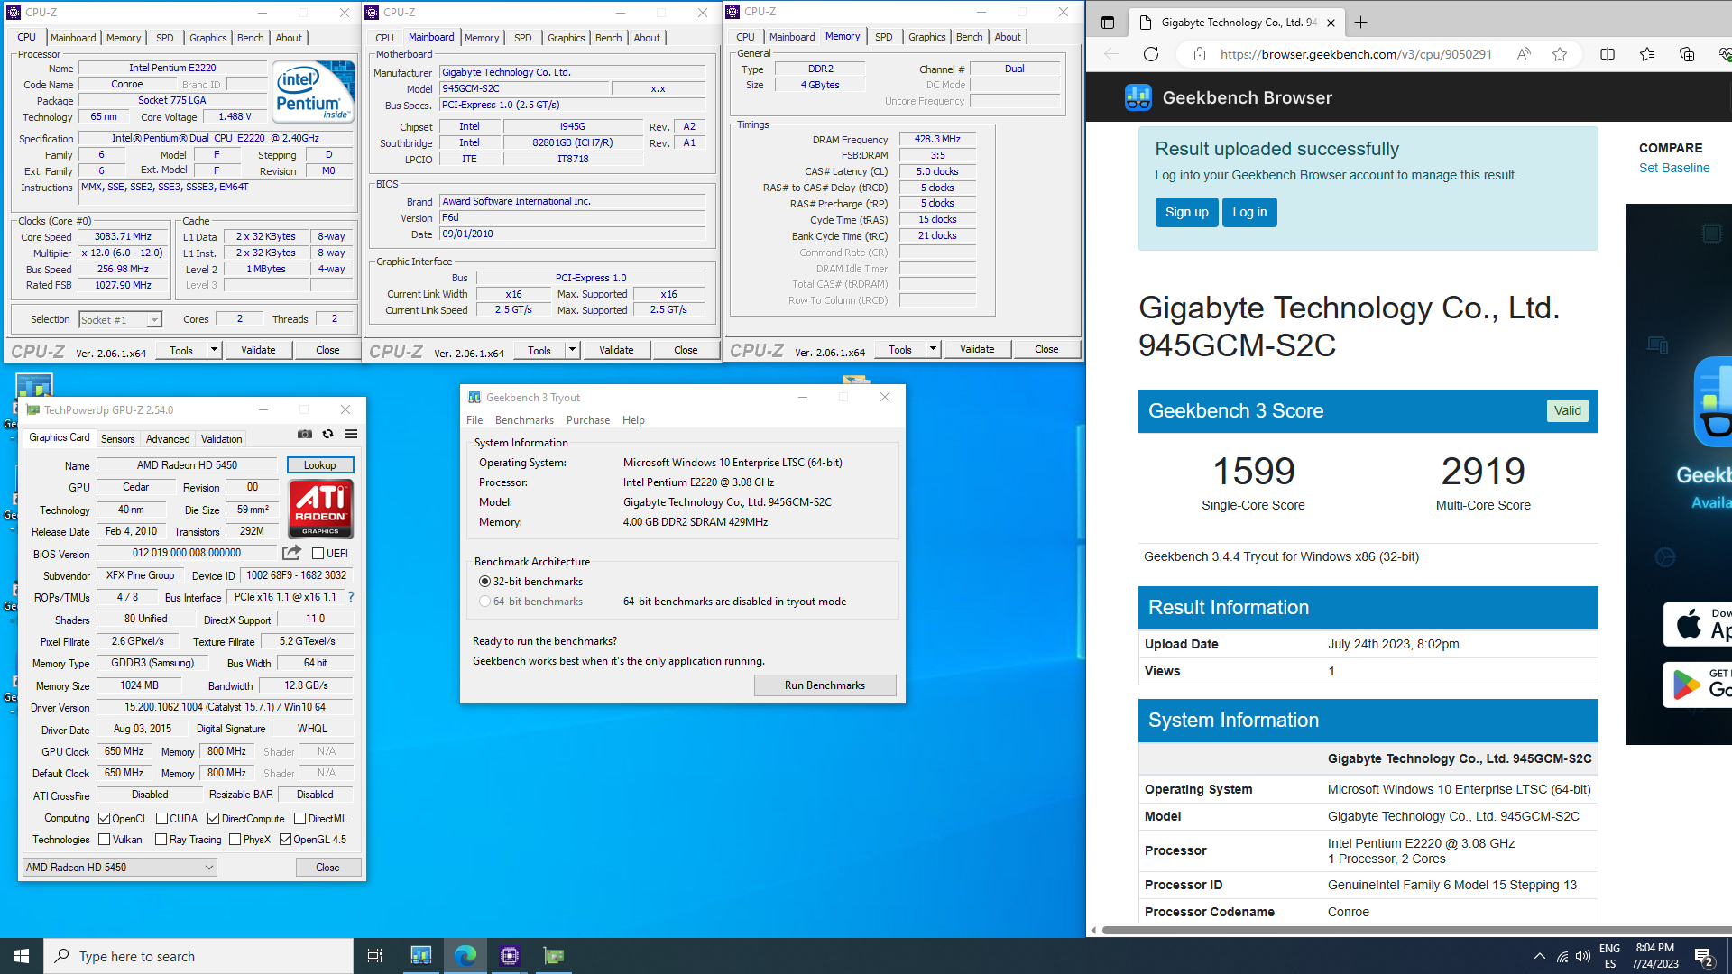Click the horizontal scrollbar in Edge

(1416, 930)
